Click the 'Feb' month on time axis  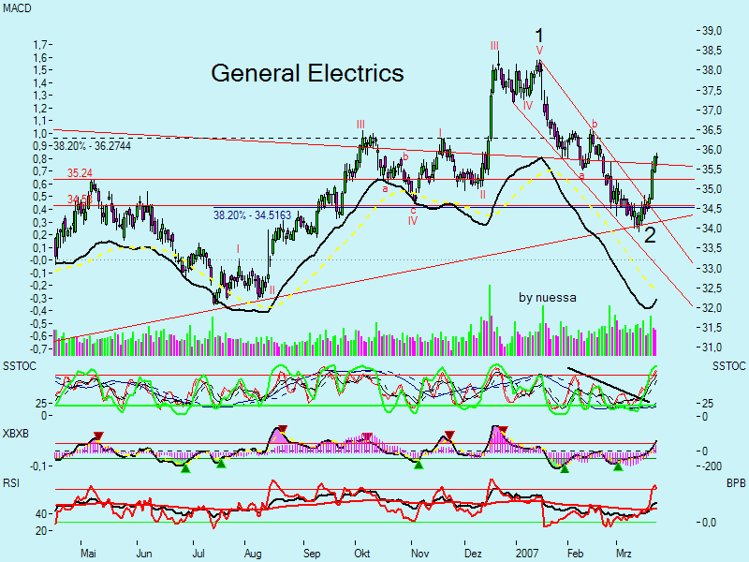pos(575,554)
